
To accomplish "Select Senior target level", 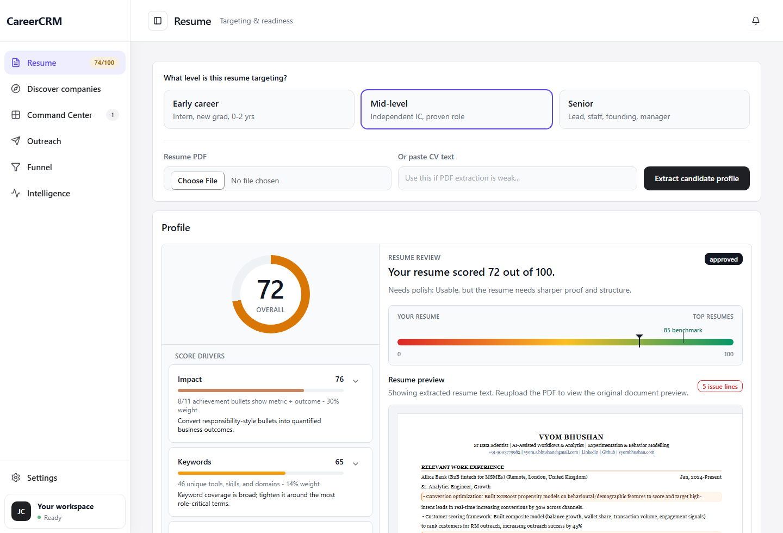I will (654, 109).
